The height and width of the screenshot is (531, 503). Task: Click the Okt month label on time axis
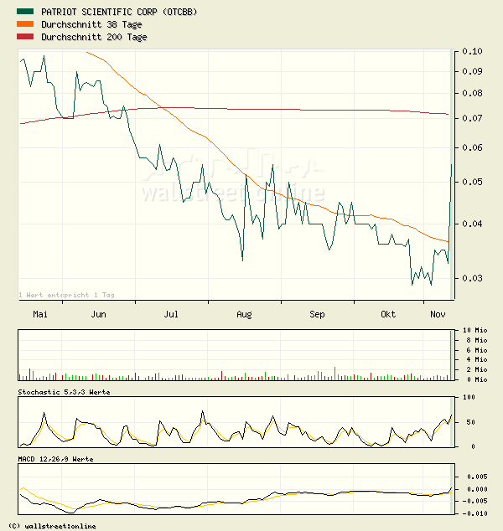coord(388,314)
